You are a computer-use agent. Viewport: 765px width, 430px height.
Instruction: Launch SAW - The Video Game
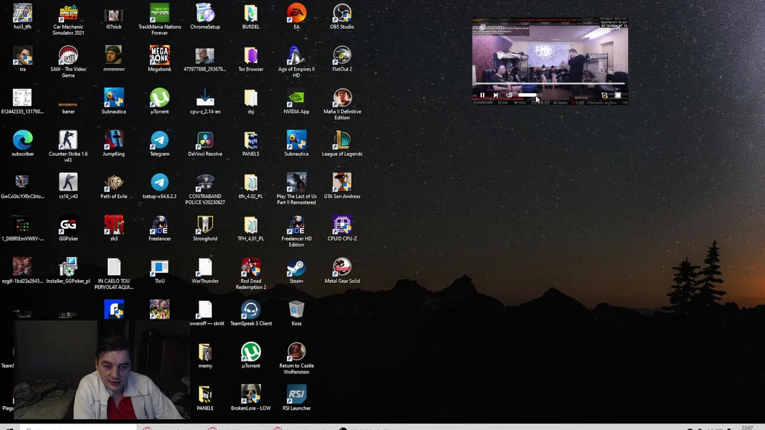coord(68,62)
